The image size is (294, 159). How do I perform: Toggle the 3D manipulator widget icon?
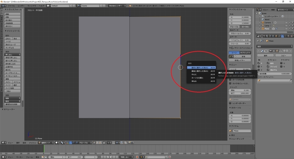click(67, 143)
